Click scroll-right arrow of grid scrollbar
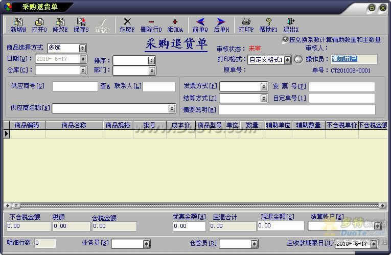The height and width of the screenshot is (255, 391). click(382, 205)
